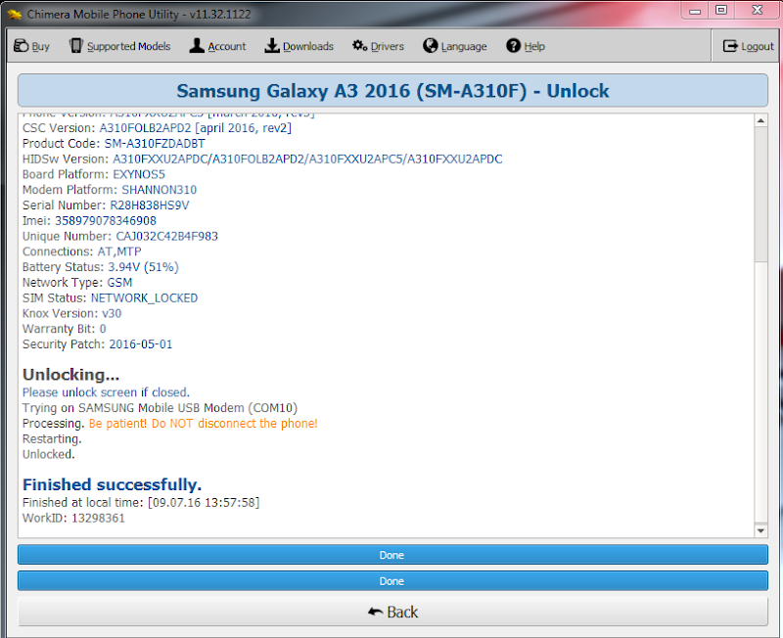Image resolution: width=783 pixels, height=638 pixels.
Task: Click Modem Platform SHANNON310
Action: (110, 190)
